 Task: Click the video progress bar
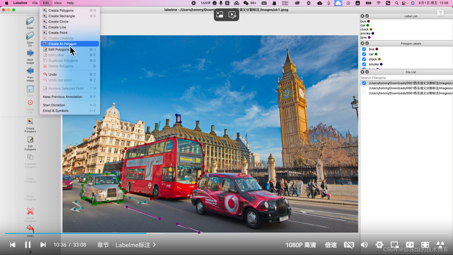pos(226,233)
